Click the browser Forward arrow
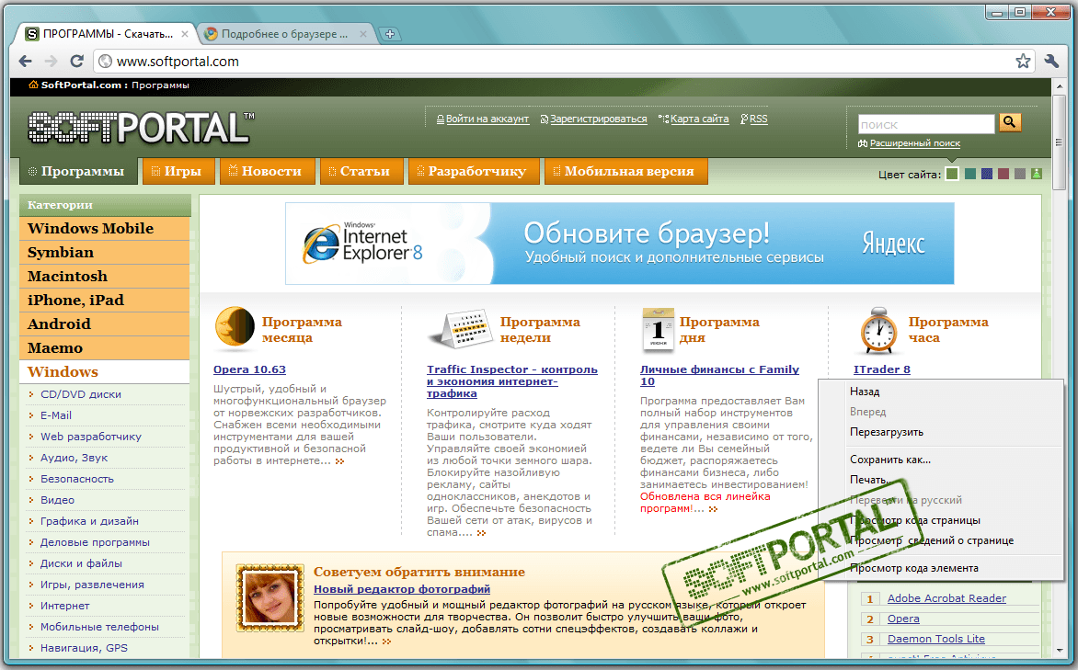Image resolution: width=1078 pixels, height=670 pixels. (x=51, y=62)
